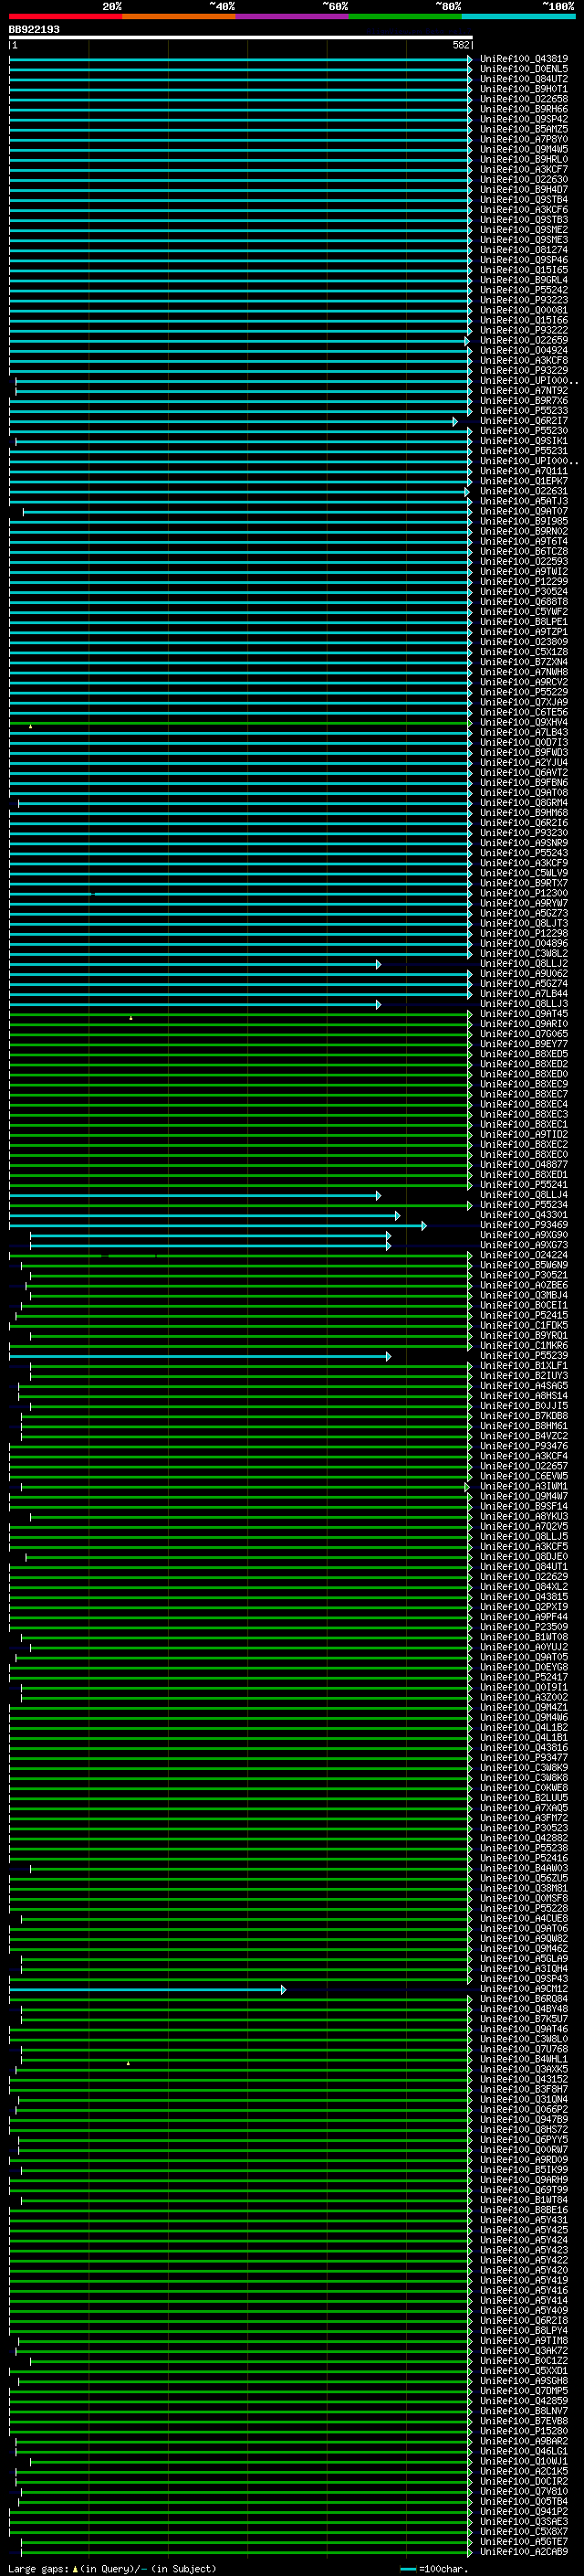Image resolution: width=584 pixels, height=2576 pixels.
Task: Click the cyan alignment bar for UniRef100_P93469
Action: [217, 1226]
